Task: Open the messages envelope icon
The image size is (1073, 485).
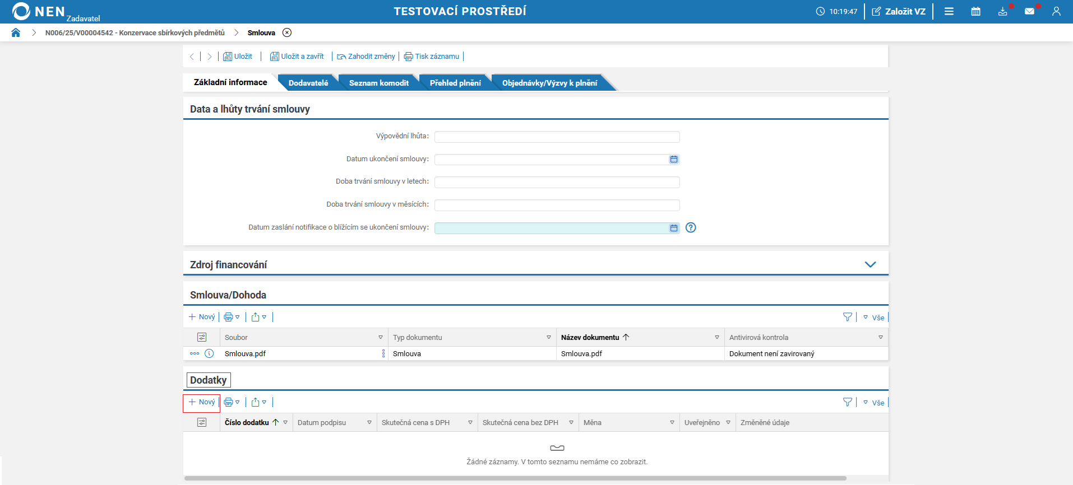Action: [1029, 11]
